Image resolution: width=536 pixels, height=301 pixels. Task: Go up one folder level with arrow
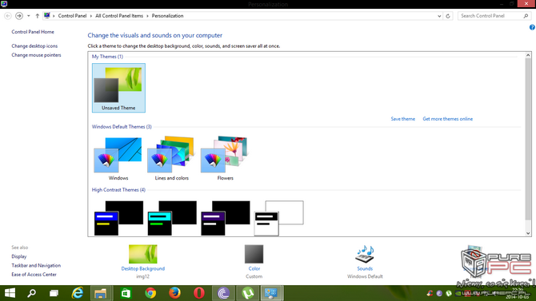(x=38, y=16)
